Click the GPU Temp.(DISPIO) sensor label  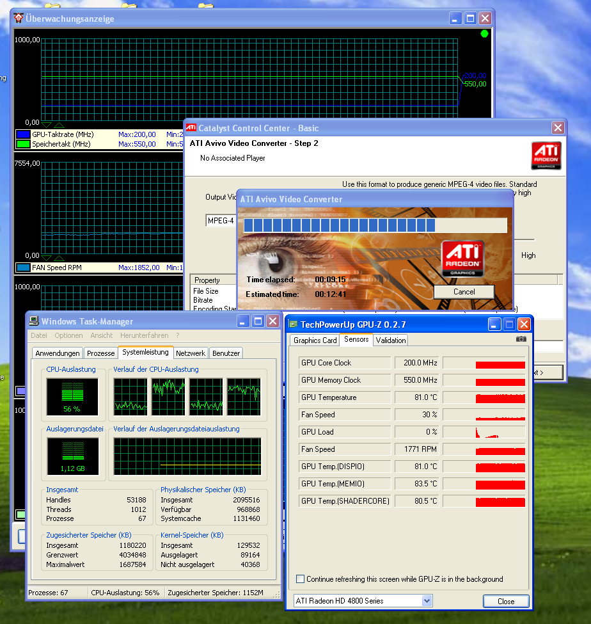coord(344,467)
